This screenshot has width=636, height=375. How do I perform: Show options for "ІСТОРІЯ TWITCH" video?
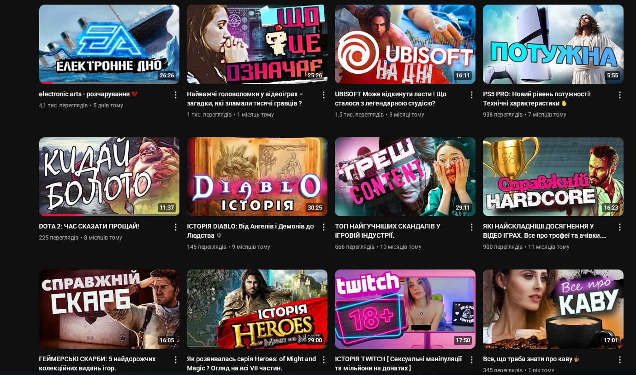click(x=471, y=360)
